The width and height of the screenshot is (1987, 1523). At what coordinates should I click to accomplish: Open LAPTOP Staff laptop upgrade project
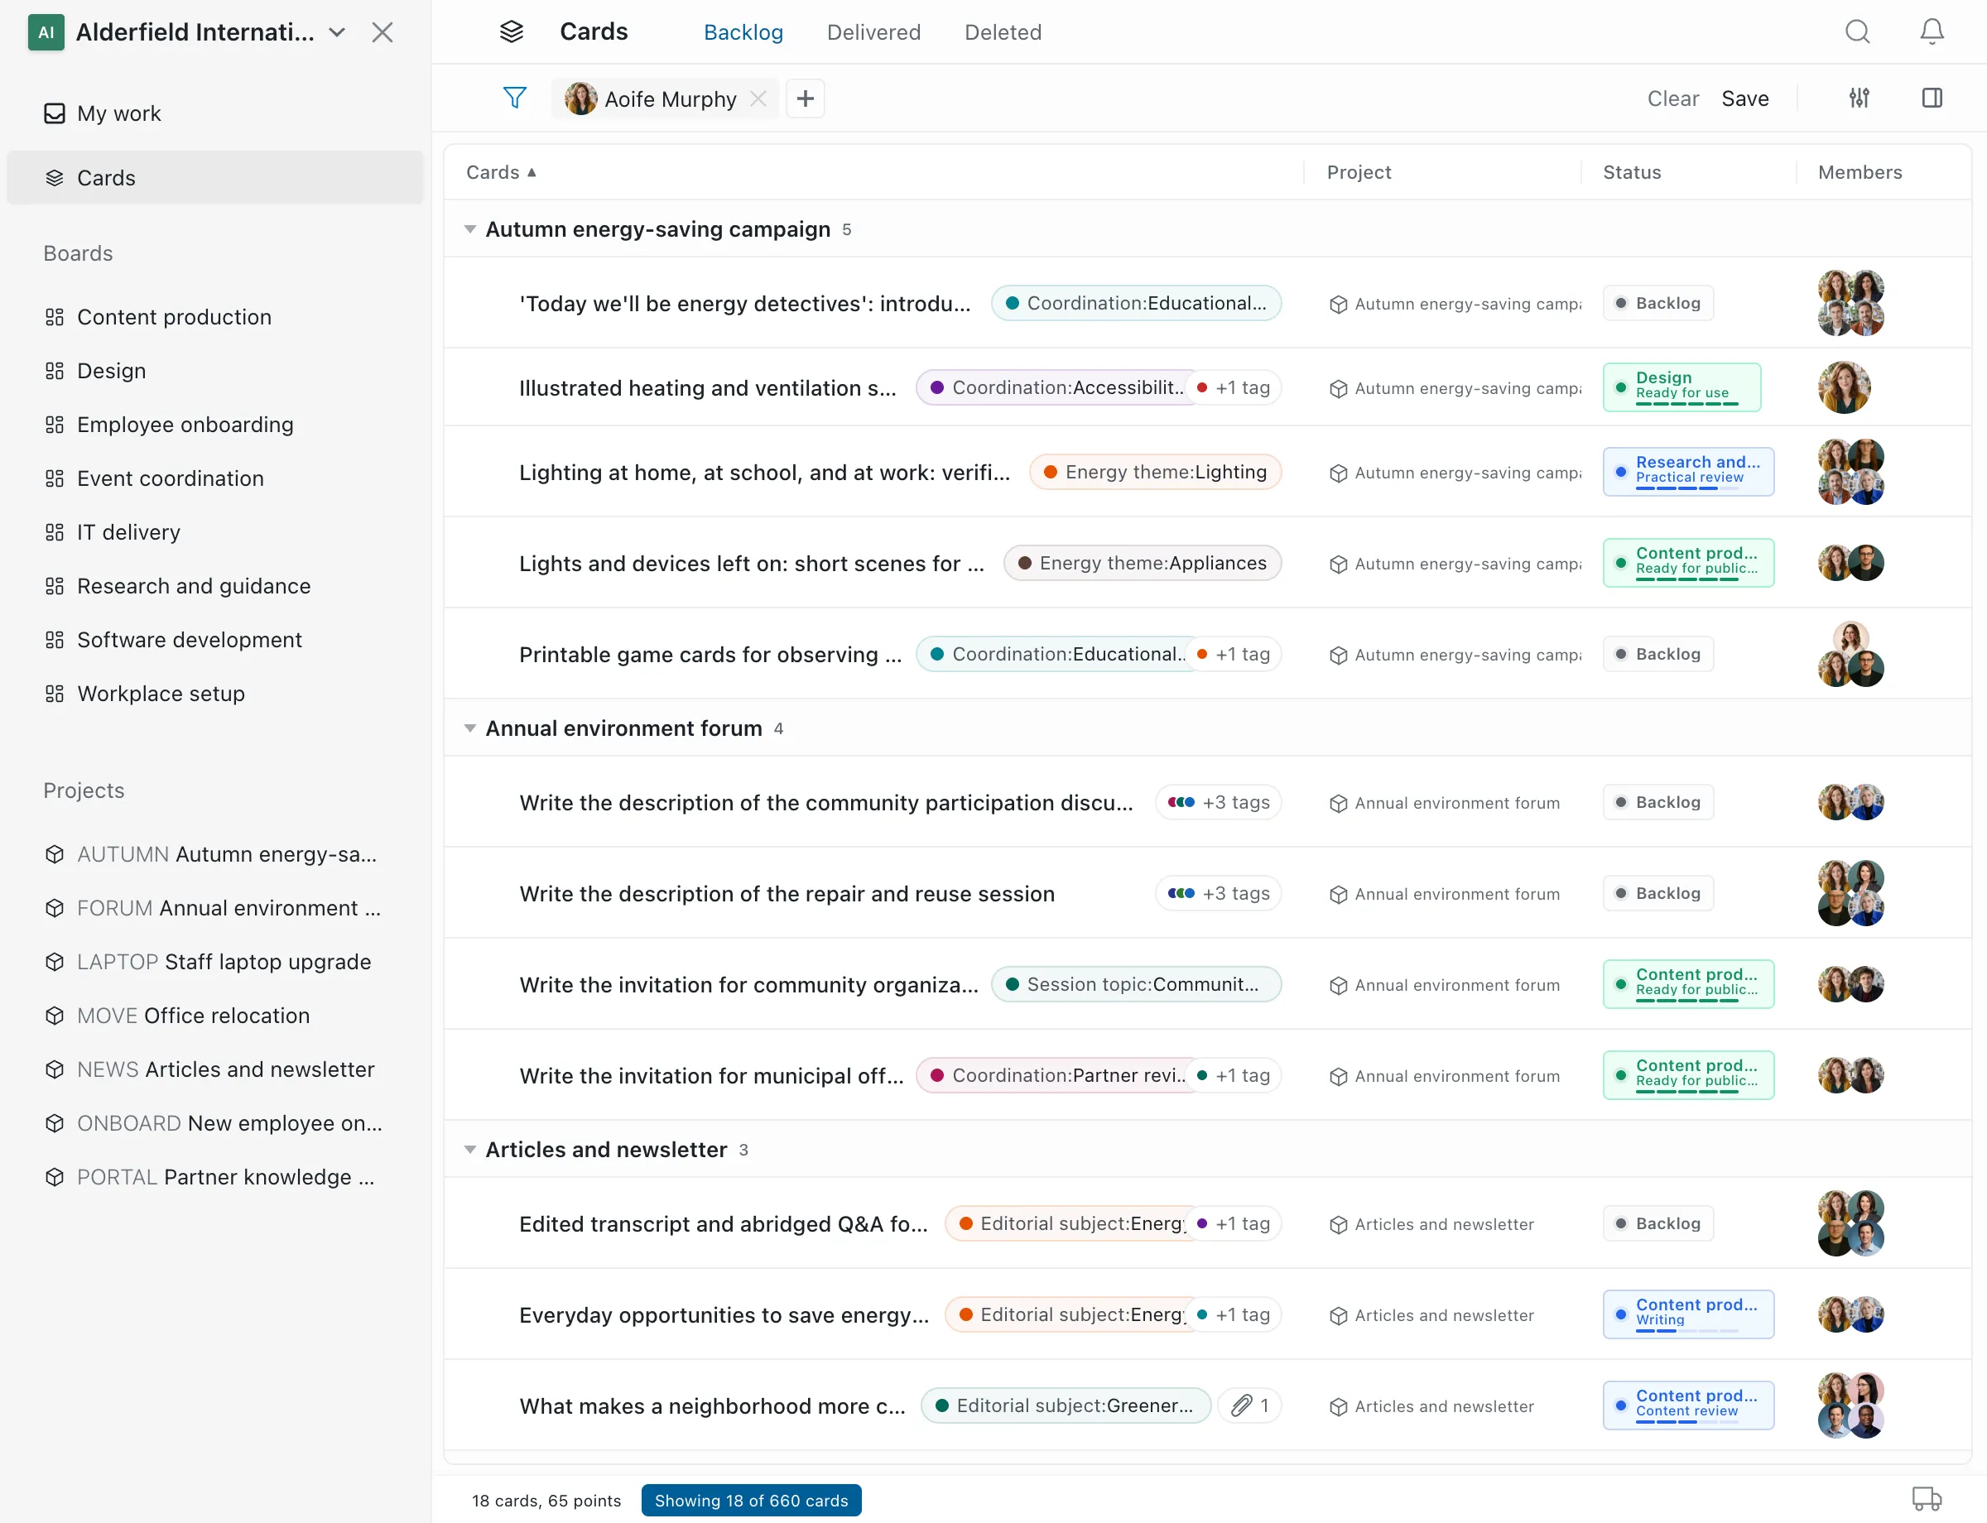215,962
